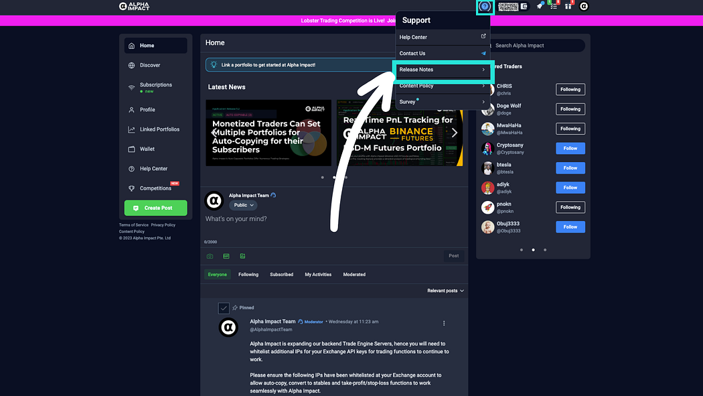The width and height of the screenshot is (703, 396).
Task: Expand Content Policy in Support menu
Action: click(443, 86)
